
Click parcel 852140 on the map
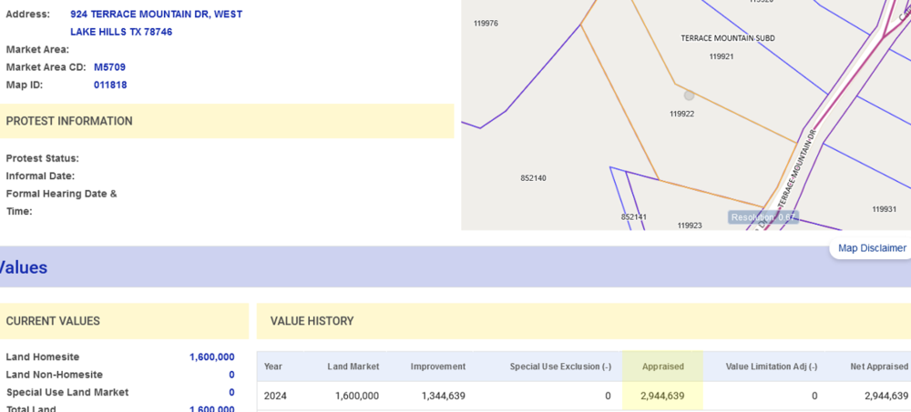click(533, 178)
